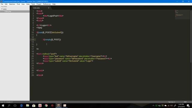
Task: Open the Microsoft Store taskbar icon
Action: [34, 105]
